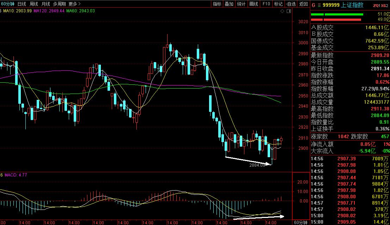Viewport: 390px width, 225px height.
Task: Click the diamond icon above chart
Action: [x=282, y=11]
